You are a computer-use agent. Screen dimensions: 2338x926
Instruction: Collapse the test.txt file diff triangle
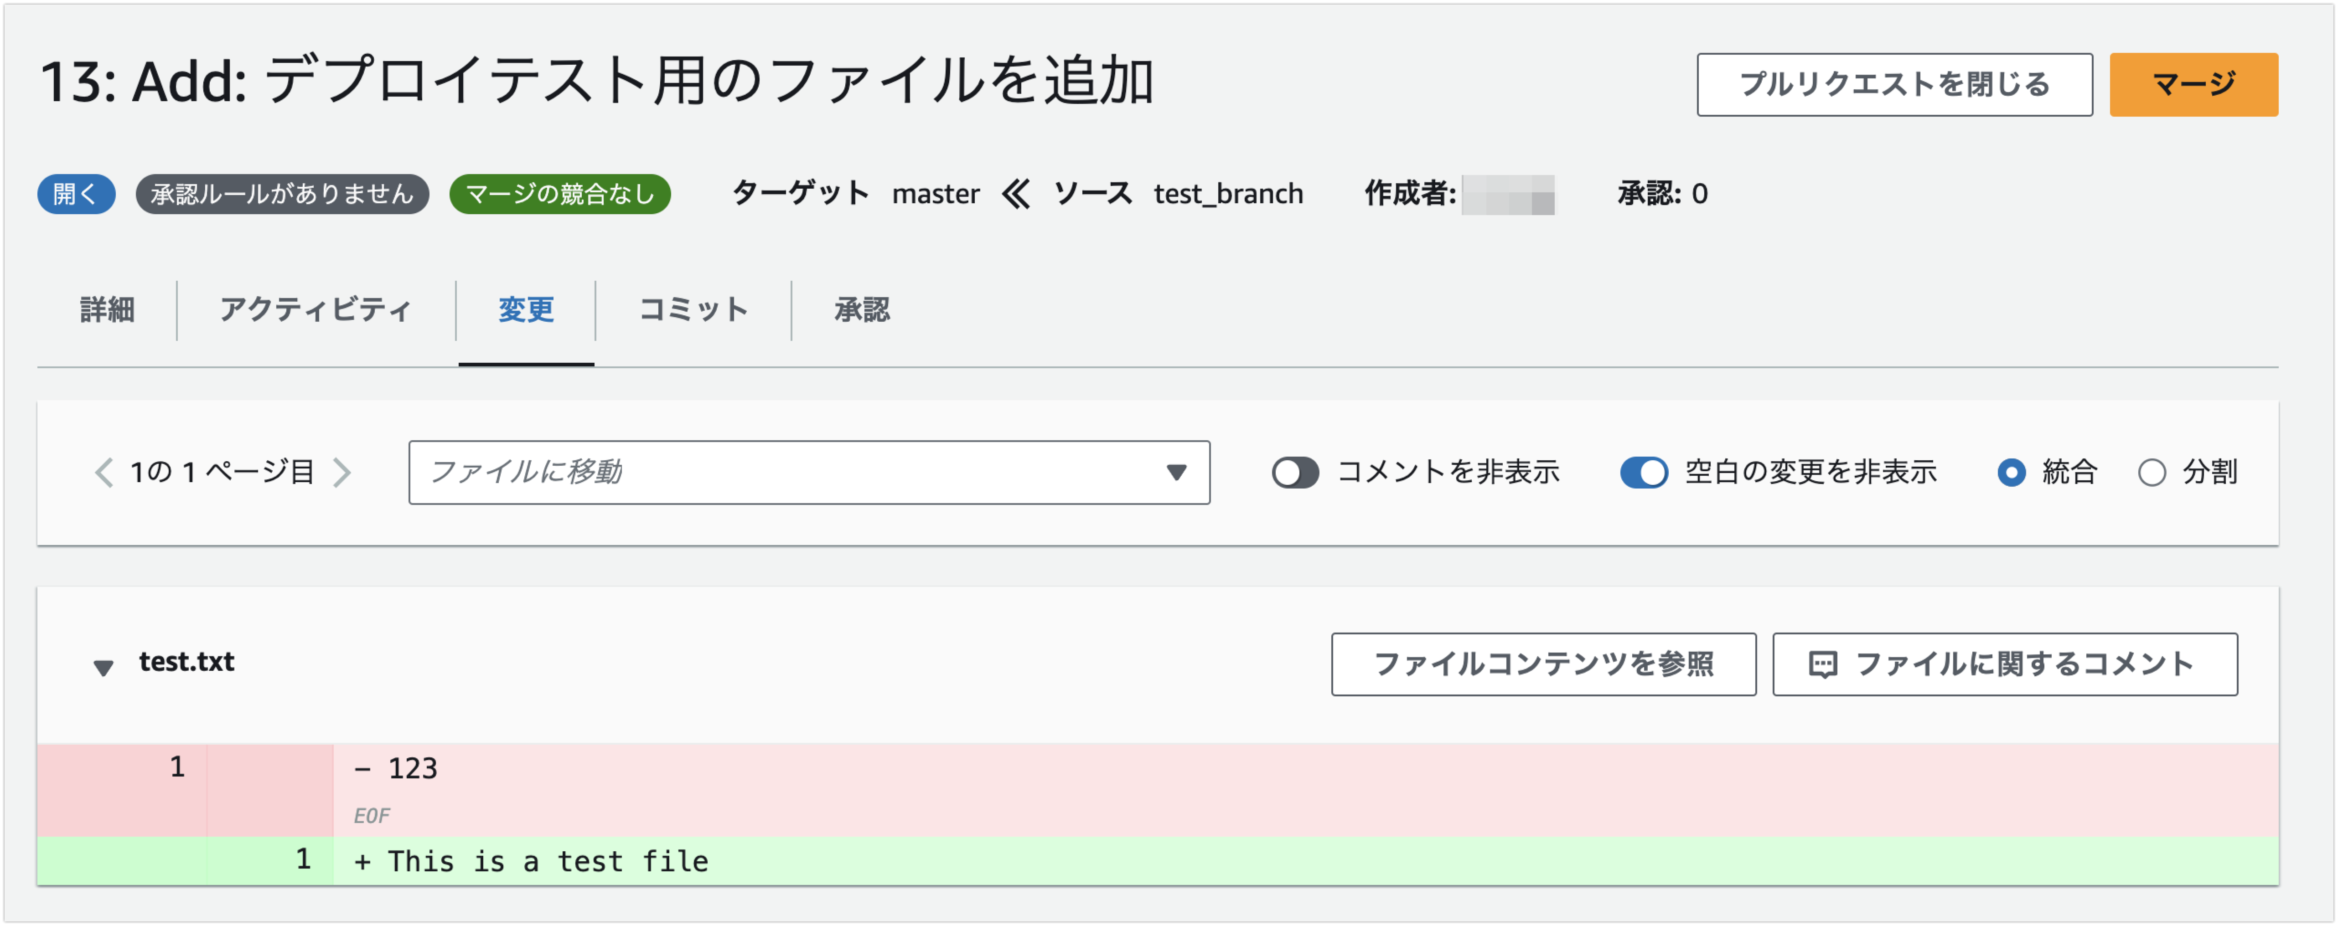[x=103, y=668]
